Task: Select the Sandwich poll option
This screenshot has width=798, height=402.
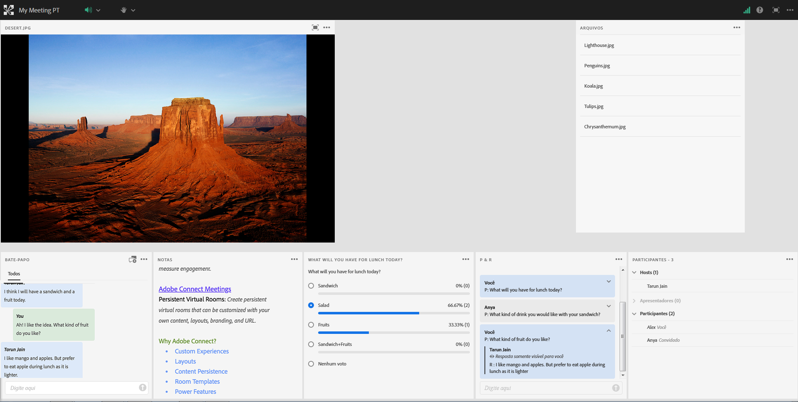Action: 311,286
